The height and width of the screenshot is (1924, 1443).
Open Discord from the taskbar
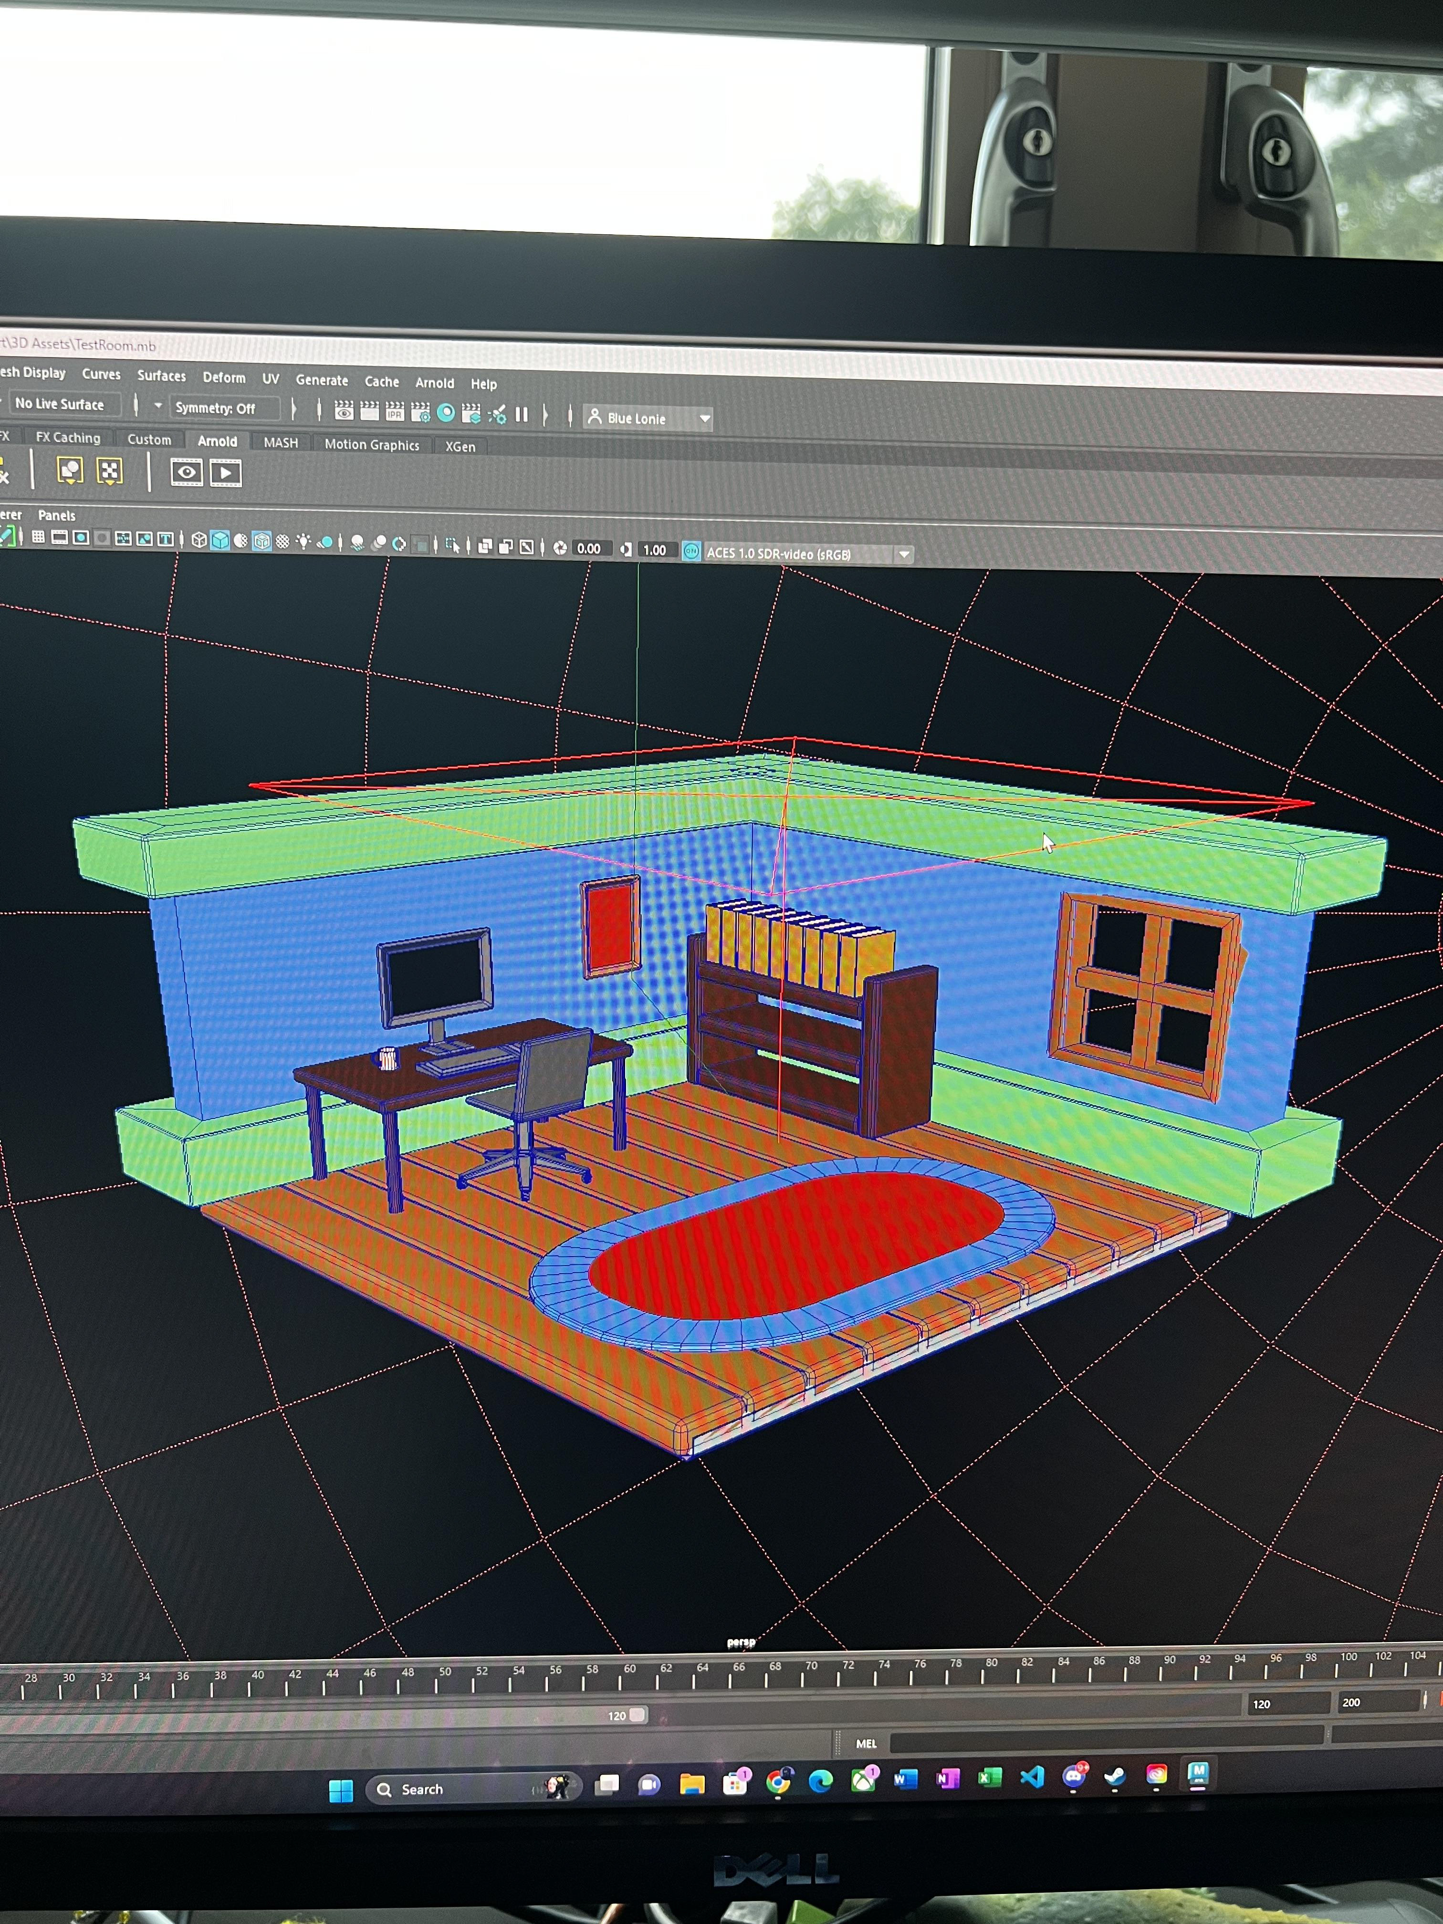1074,1776
